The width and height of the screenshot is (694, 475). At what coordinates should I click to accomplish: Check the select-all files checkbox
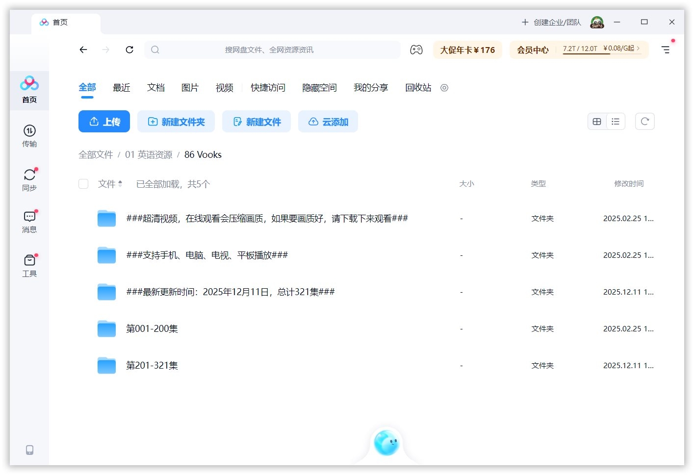[x=83, y=184]
